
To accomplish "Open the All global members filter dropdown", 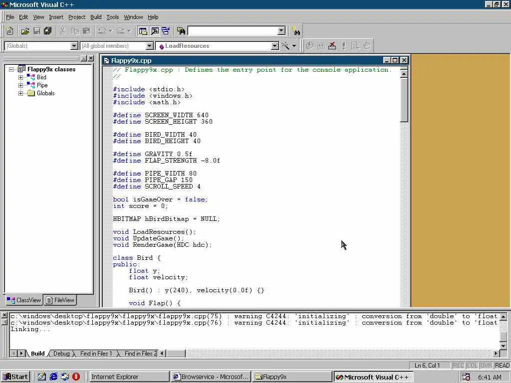I will point(149,46).
